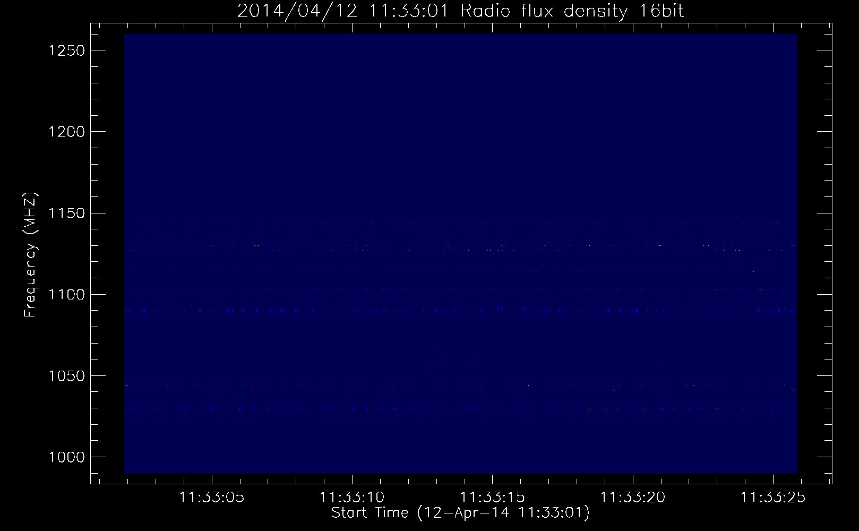Click the 11:33:15 time tick label
The height and width of the screenshot is (531, 859).
click(492, 498)
